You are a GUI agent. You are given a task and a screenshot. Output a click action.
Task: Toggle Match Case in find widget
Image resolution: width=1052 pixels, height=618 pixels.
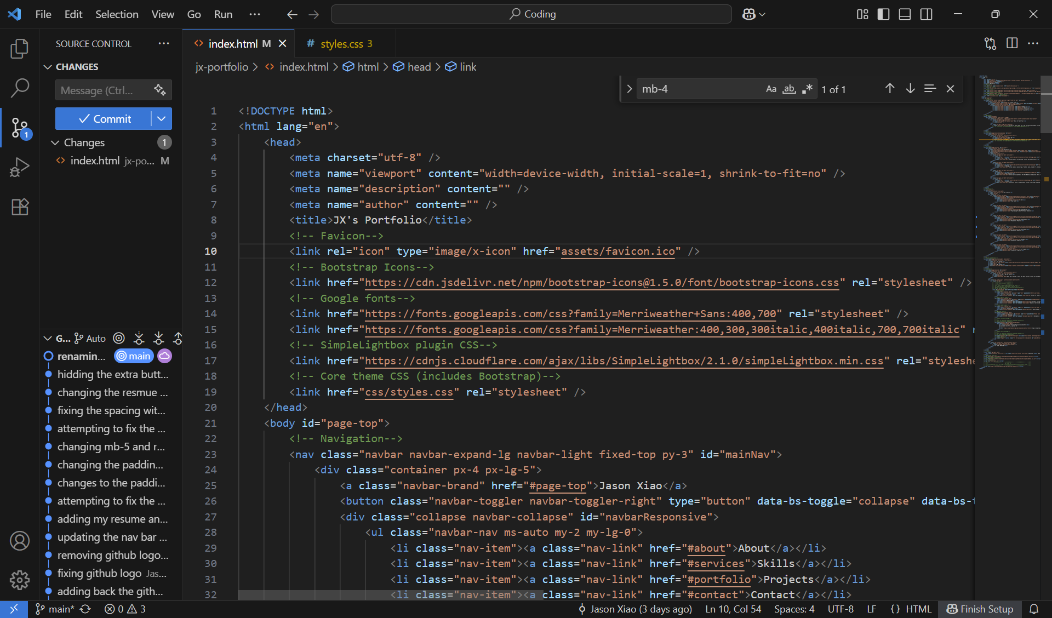(x=771, y=89)
